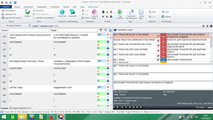
Task: Switch to the Translation ribbon tab
Action: [x=55, y=7]
